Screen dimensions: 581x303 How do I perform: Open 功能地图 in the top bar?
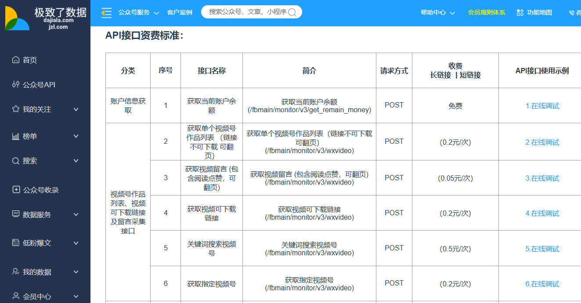point(539,13)
